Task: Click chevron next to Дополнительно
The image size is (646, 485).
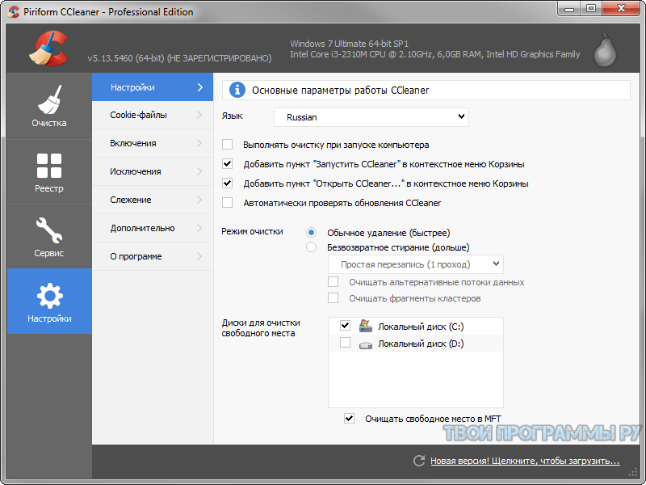Action: [x=199, y=228]
